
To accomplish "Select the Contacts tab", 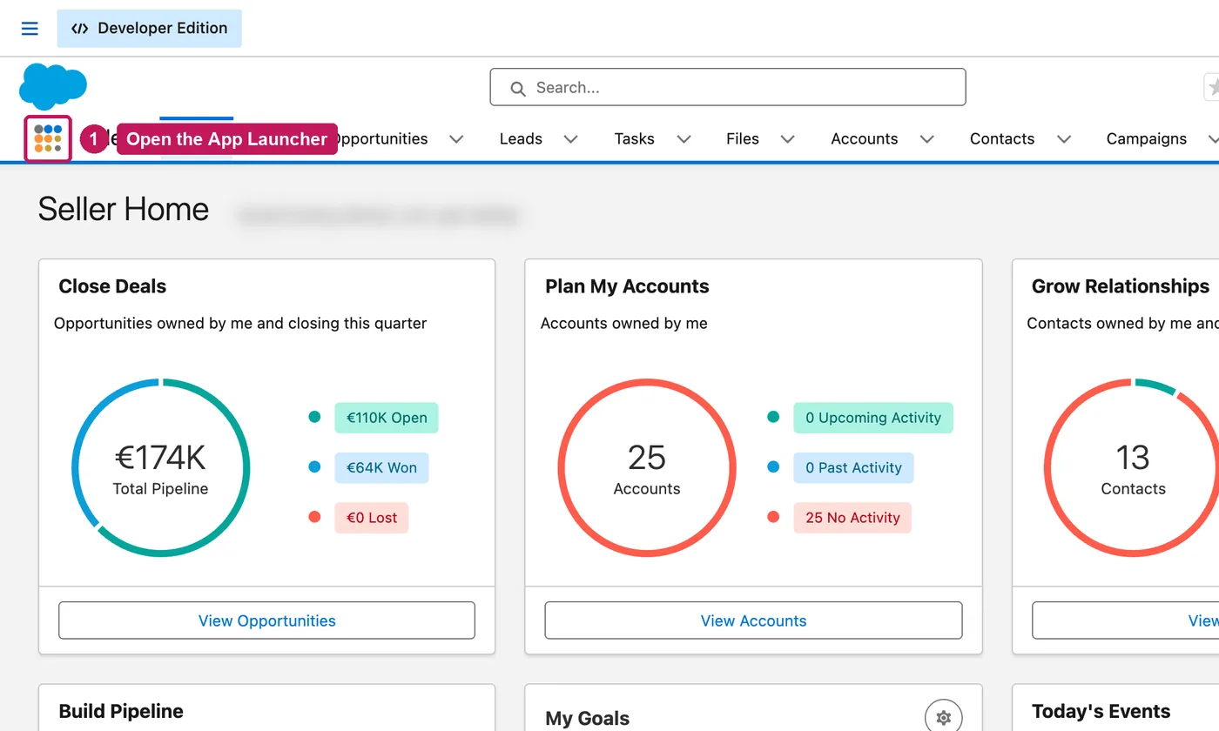I will coord(1002,139).
